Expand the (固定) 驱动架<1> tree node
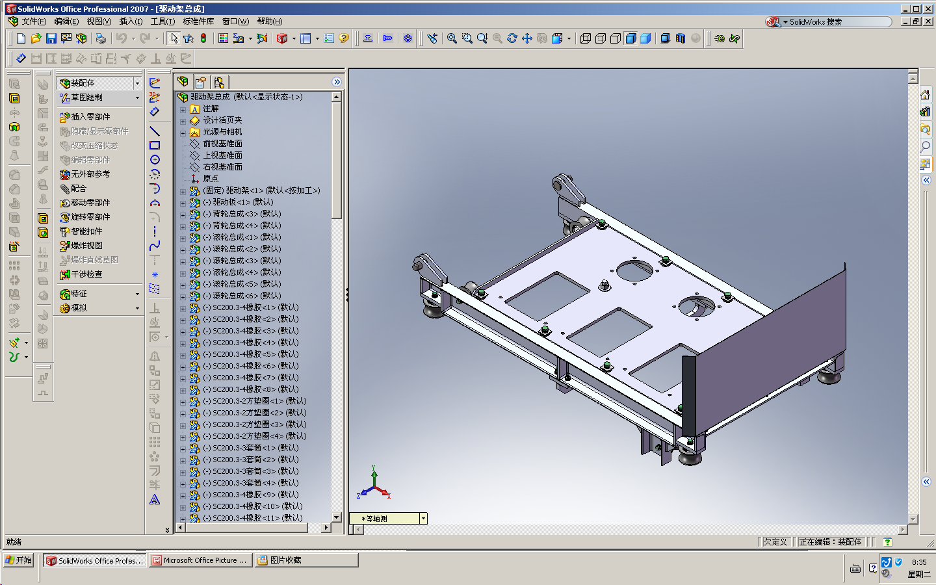The width and height of the screenshot is (936, 585). coord(183,191)
